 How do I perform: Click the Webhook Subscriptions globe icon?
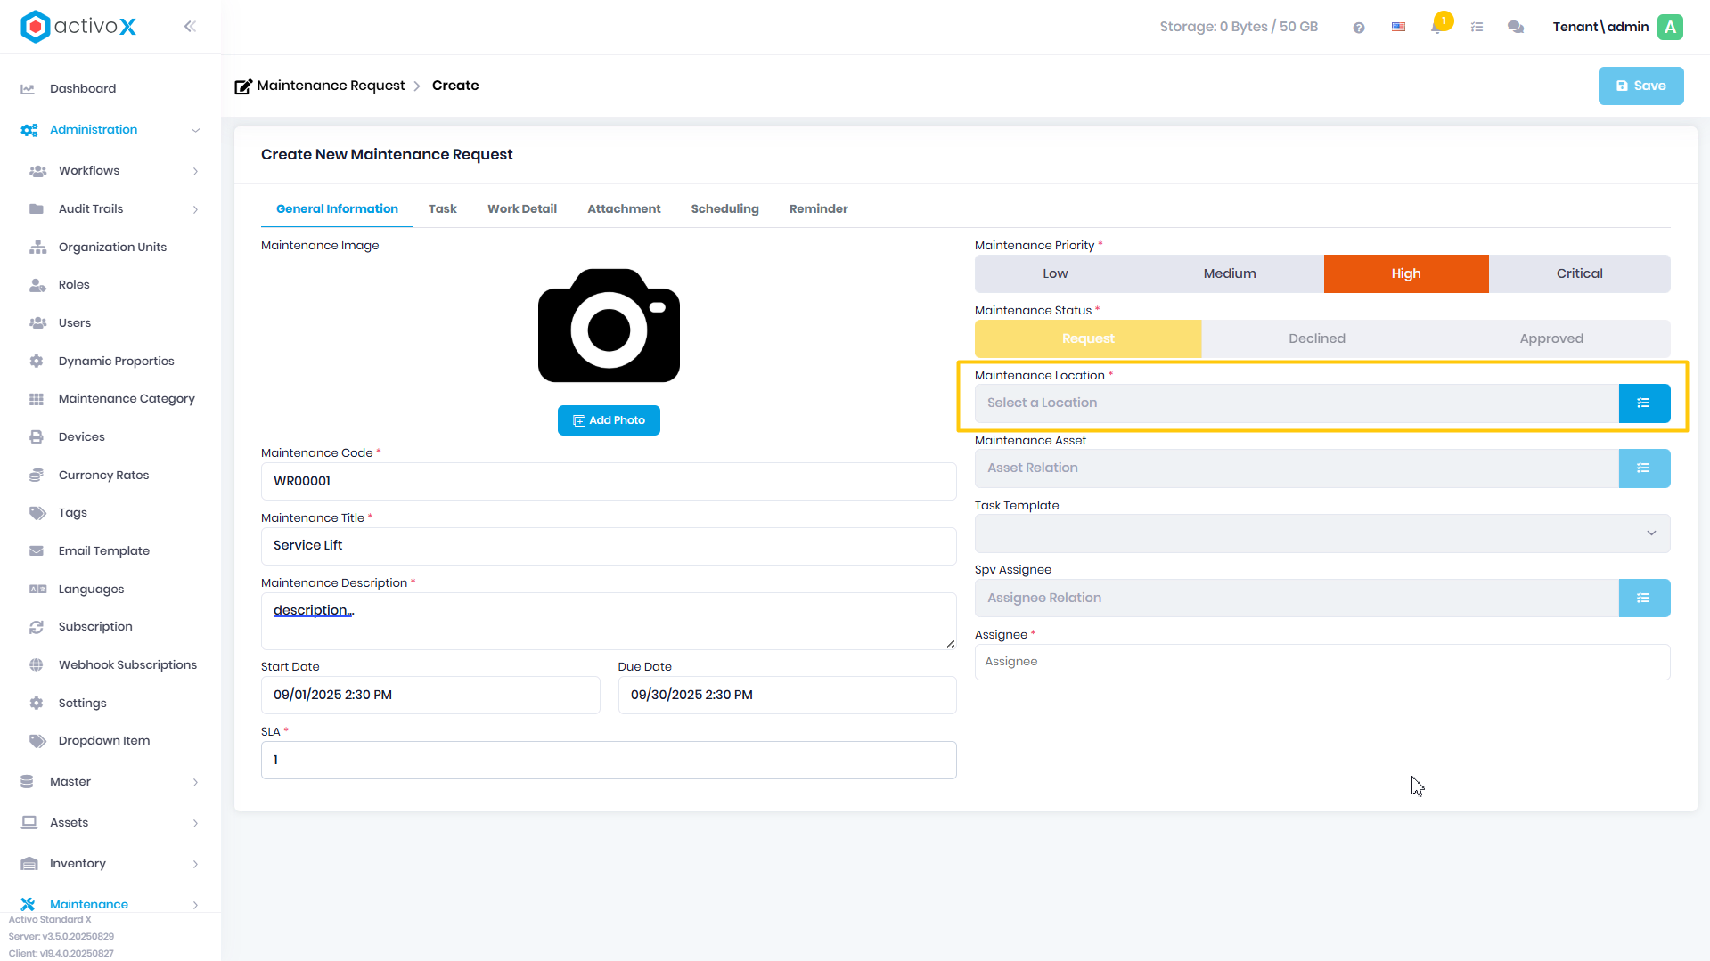(37, 665)
